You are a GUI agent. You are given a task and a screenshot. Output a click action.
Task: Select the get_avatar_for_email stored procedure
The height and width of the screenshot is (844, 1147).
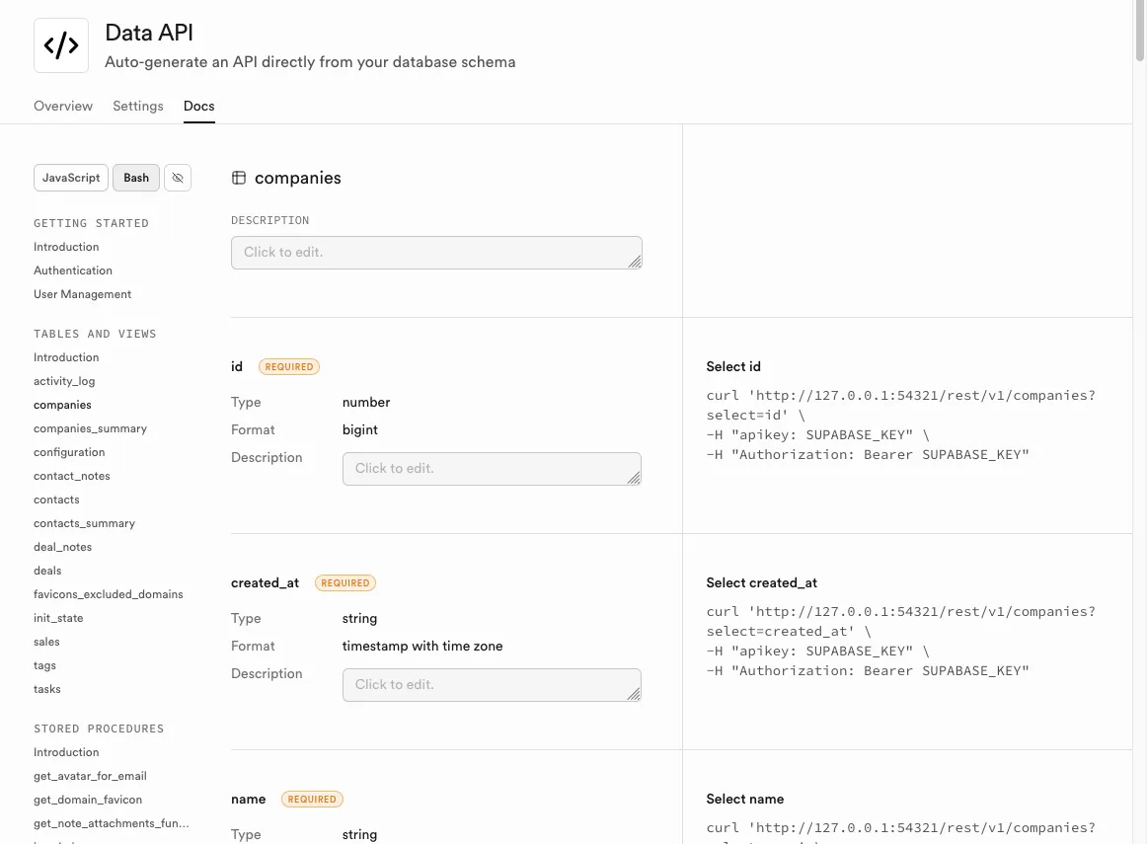90,775
